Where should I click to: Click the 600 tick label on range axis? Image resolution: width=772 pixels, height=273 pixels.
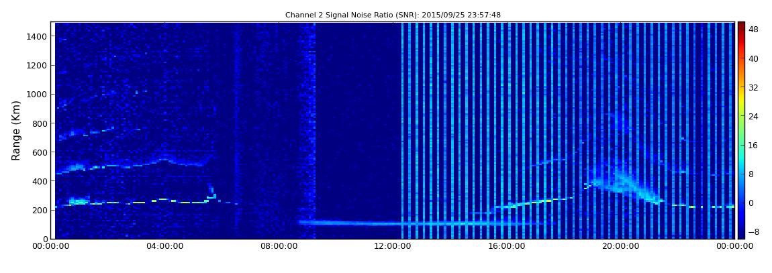point(40,152)
